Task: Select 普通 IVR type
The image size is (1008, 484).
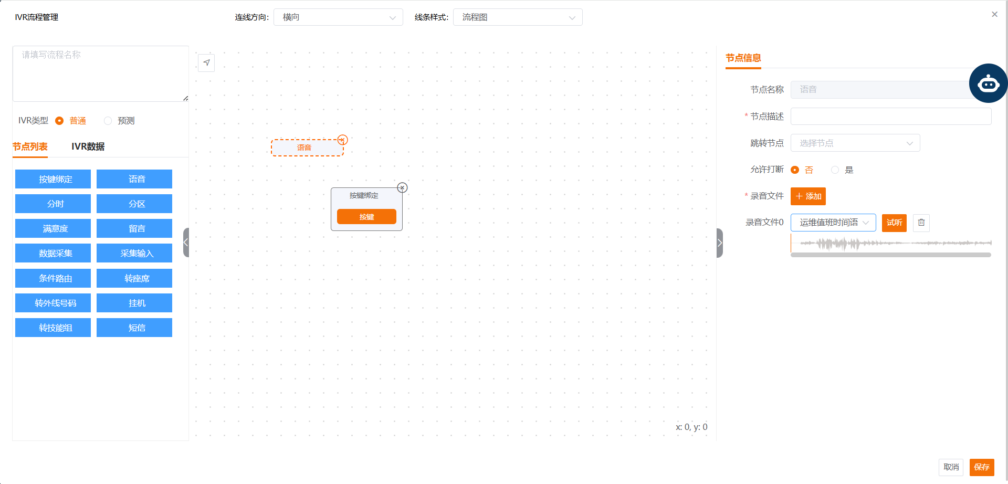Action: [x=60, y=121]
